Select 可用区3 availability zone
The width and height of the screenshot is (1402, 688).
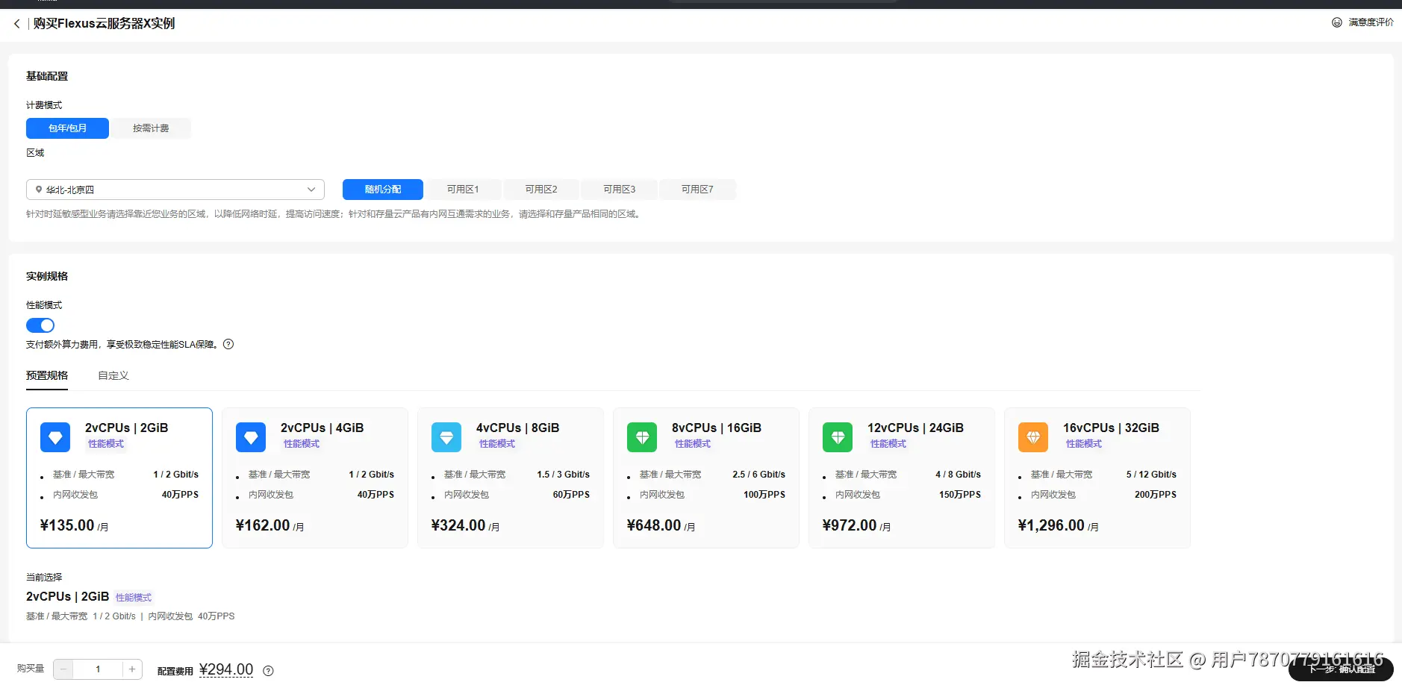pyautogui.click(x=620, y=190)
